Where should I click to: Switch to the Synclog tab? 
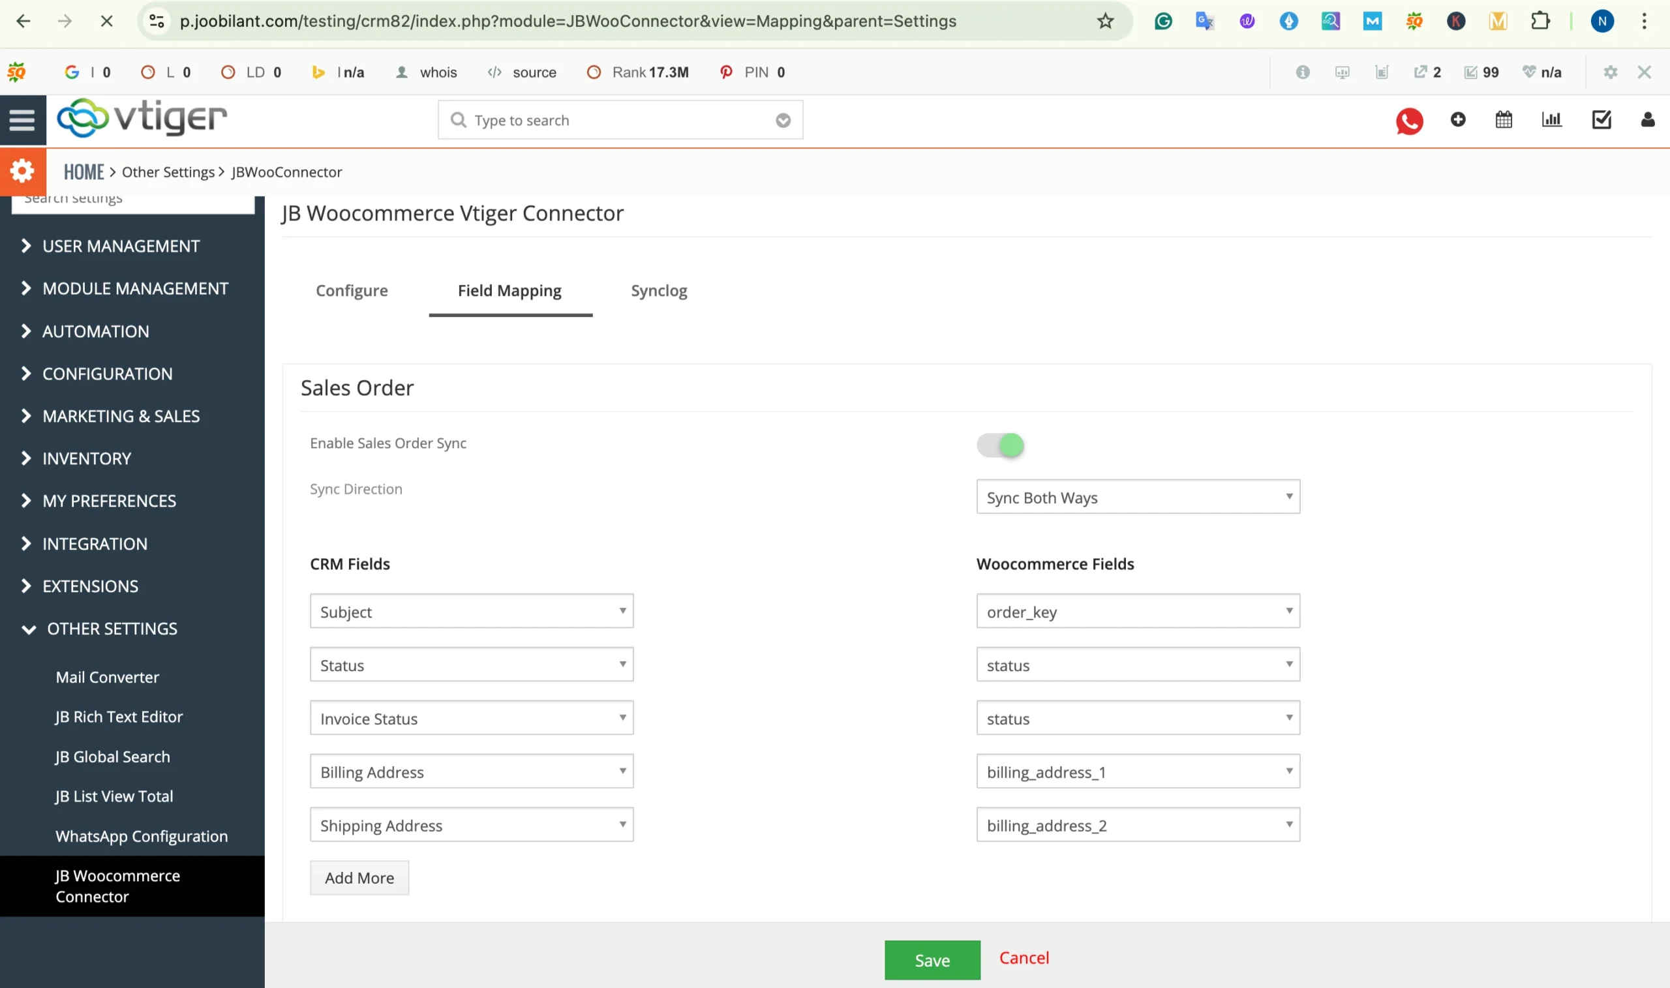(659, 290)
